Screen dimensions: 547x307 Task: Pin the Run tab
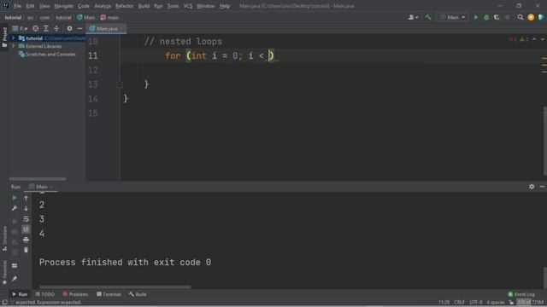click(x=15, y=279)
